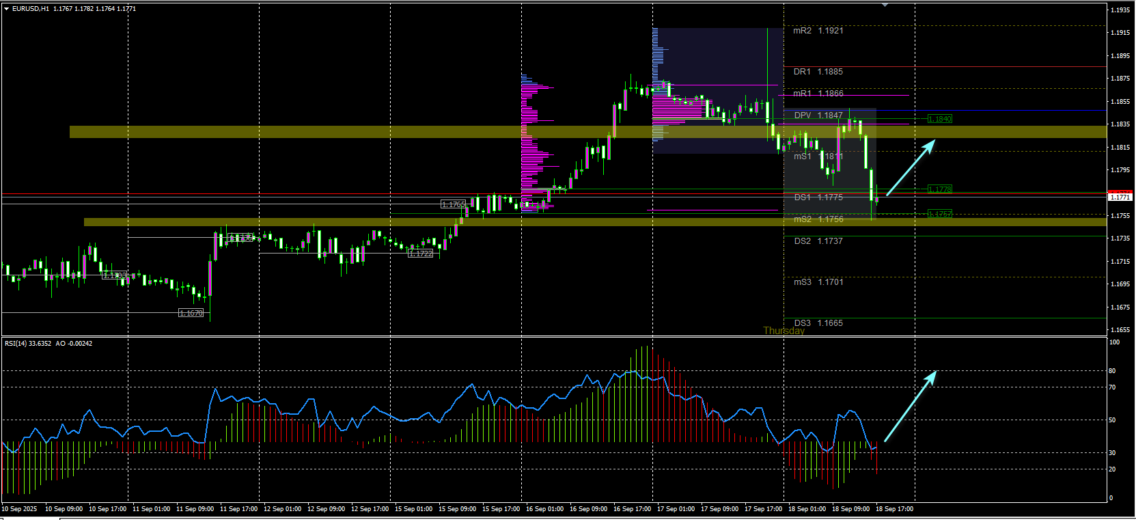Select the EURUSD,H1 chart title text
Viewport: 1136px width, 520px height.
coord(31,9)
